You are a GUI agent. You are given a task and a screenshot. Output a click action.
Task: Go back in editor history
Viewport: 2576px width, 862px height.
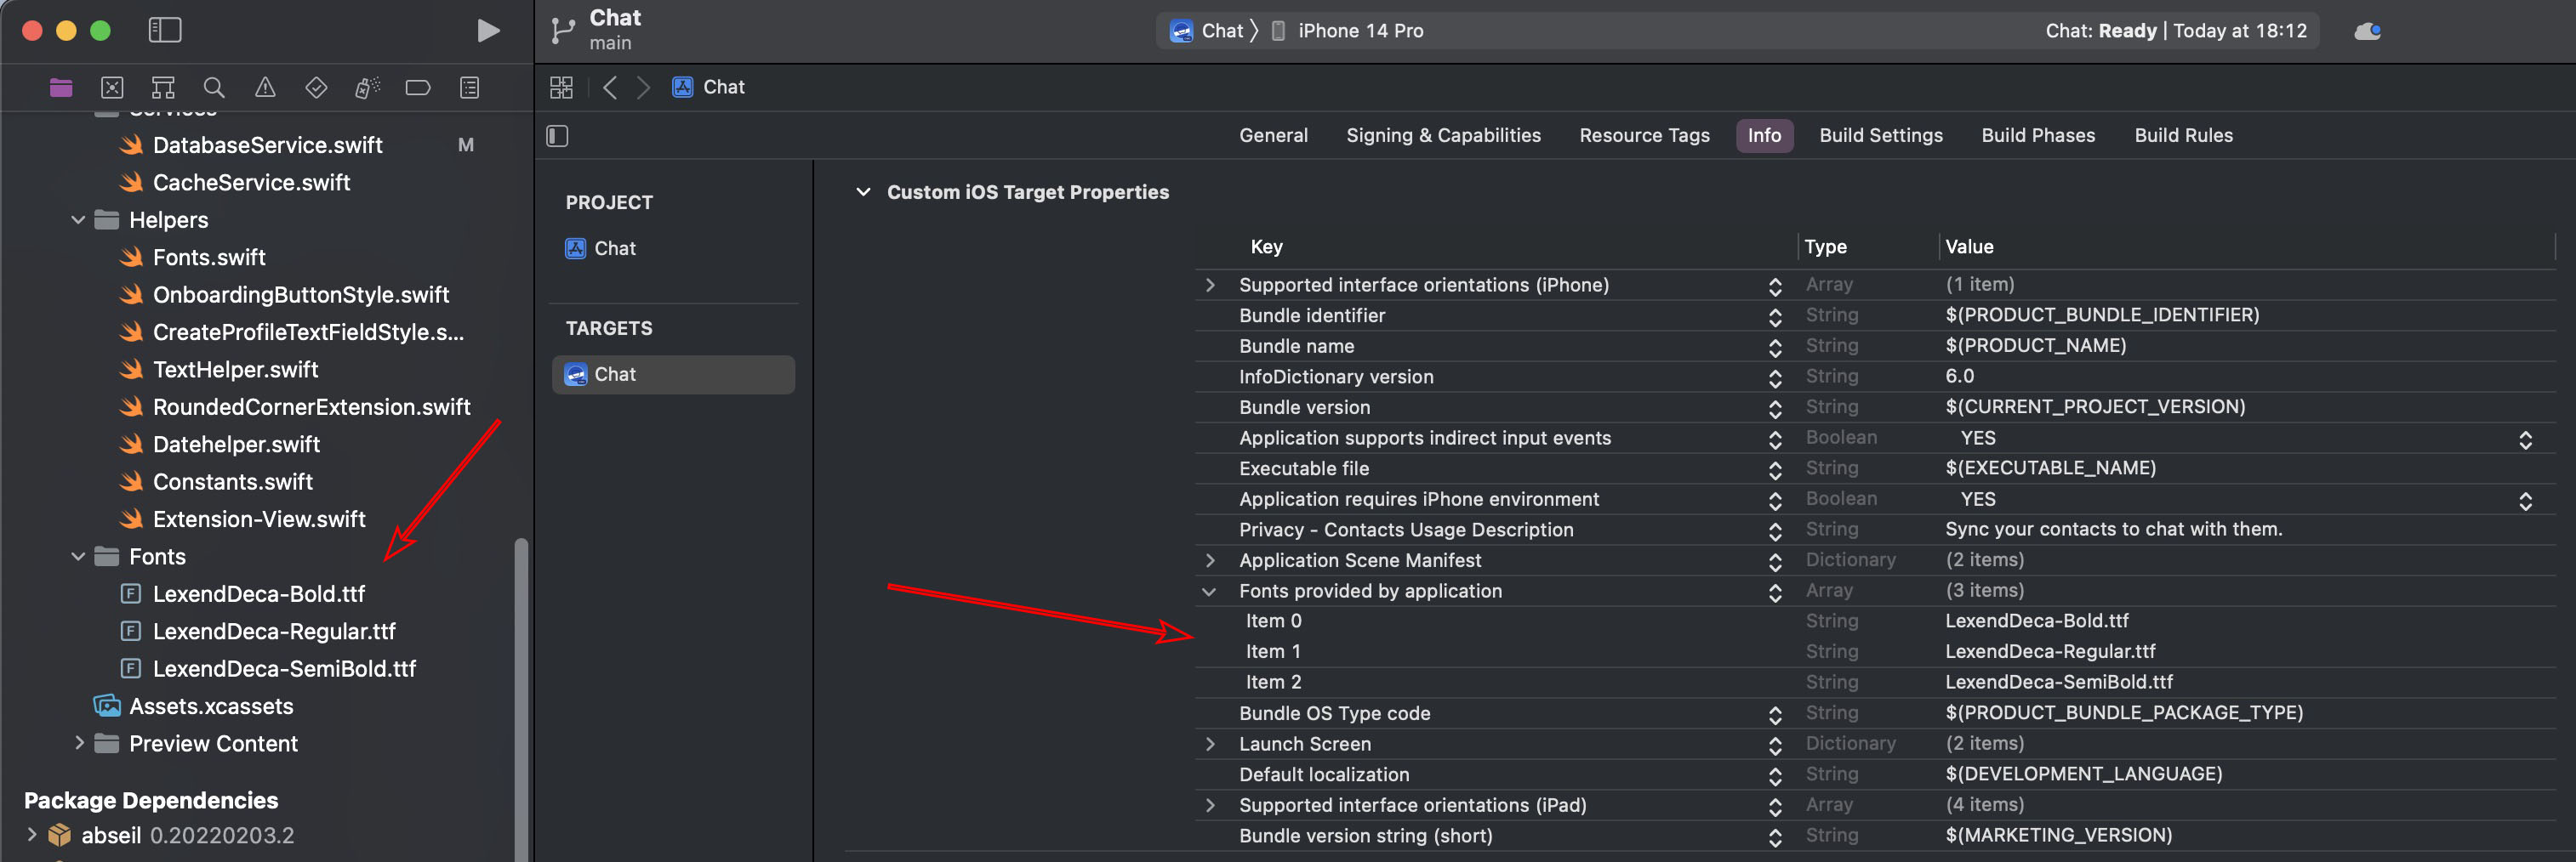point(610,87)
